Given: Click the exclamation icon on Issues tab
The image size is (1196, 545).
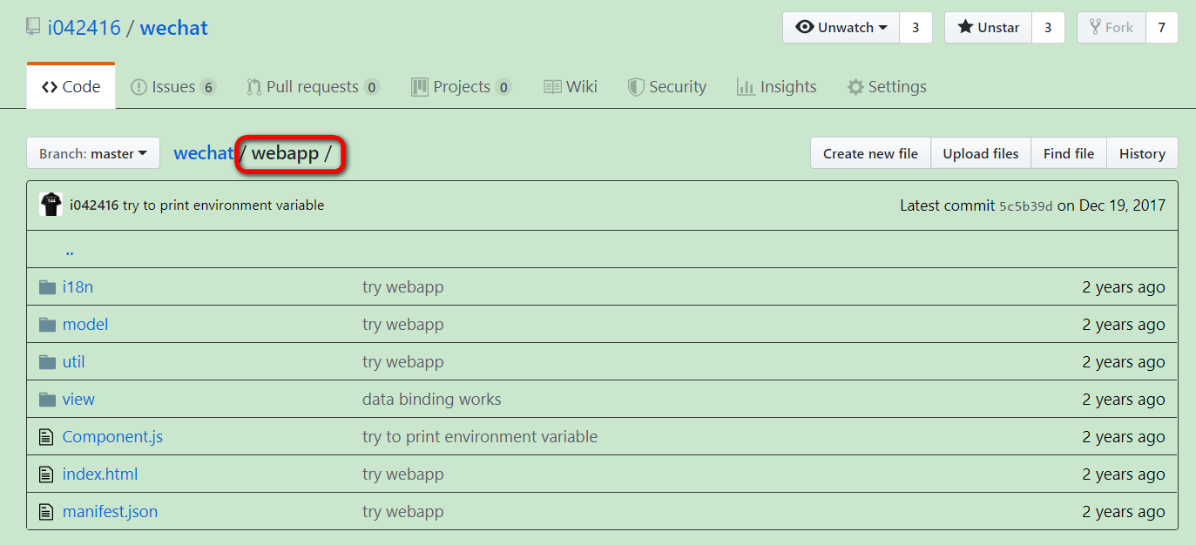Looking at the screenshot, I should (139, 87).
